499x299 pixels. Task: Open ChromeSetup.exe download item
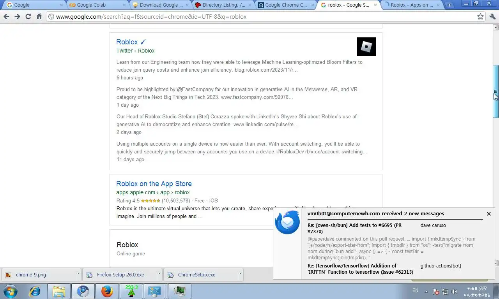coord(201,275)
